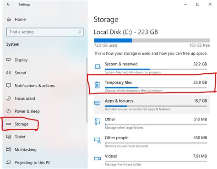Click the Temporary files trash bin icon
This screenshot has width=217, height=169.
pos(97,85)
